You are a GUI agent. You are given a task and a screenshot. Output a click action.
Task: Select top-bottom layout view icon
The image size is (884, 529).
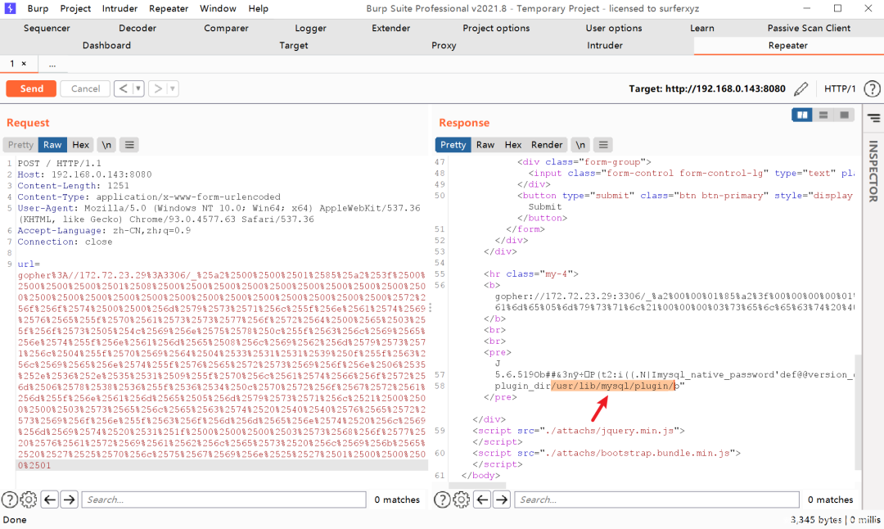pyautogui.click(x=823, y=115)
